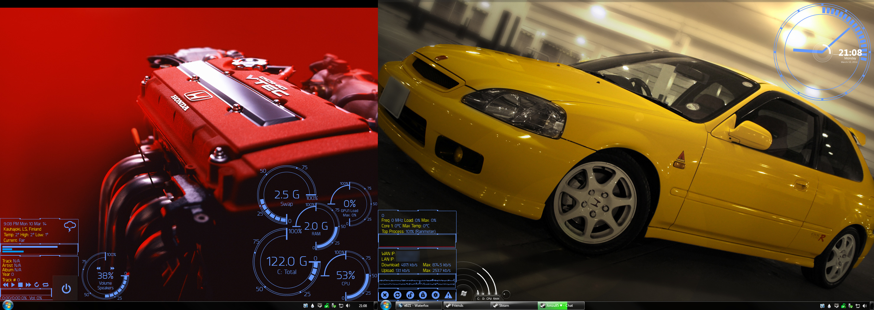Select the D: label in radial widget
The width and height of the screenshot is (874, 310).
click(x=483, y=299)
